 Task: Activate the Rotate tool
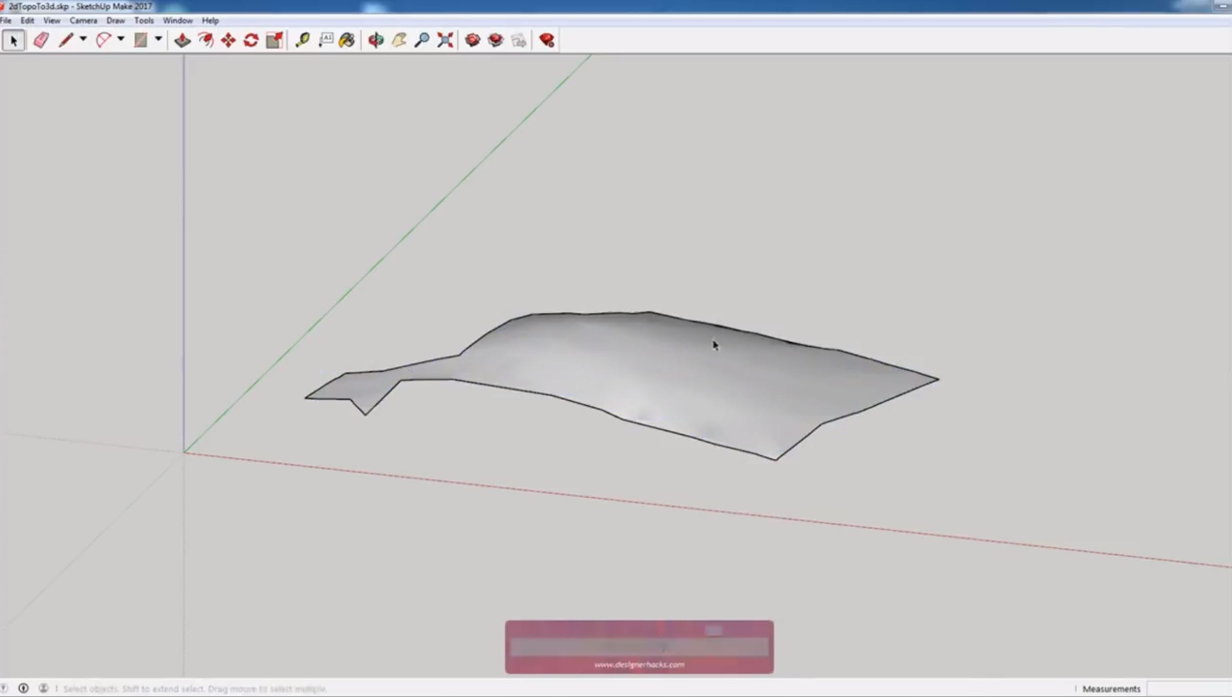[x=251, y=40]
